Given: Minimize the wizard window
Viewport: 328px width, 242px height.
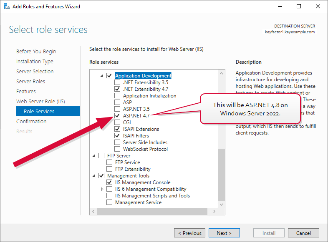Looking at the screenshot, I should click(280, 6).
